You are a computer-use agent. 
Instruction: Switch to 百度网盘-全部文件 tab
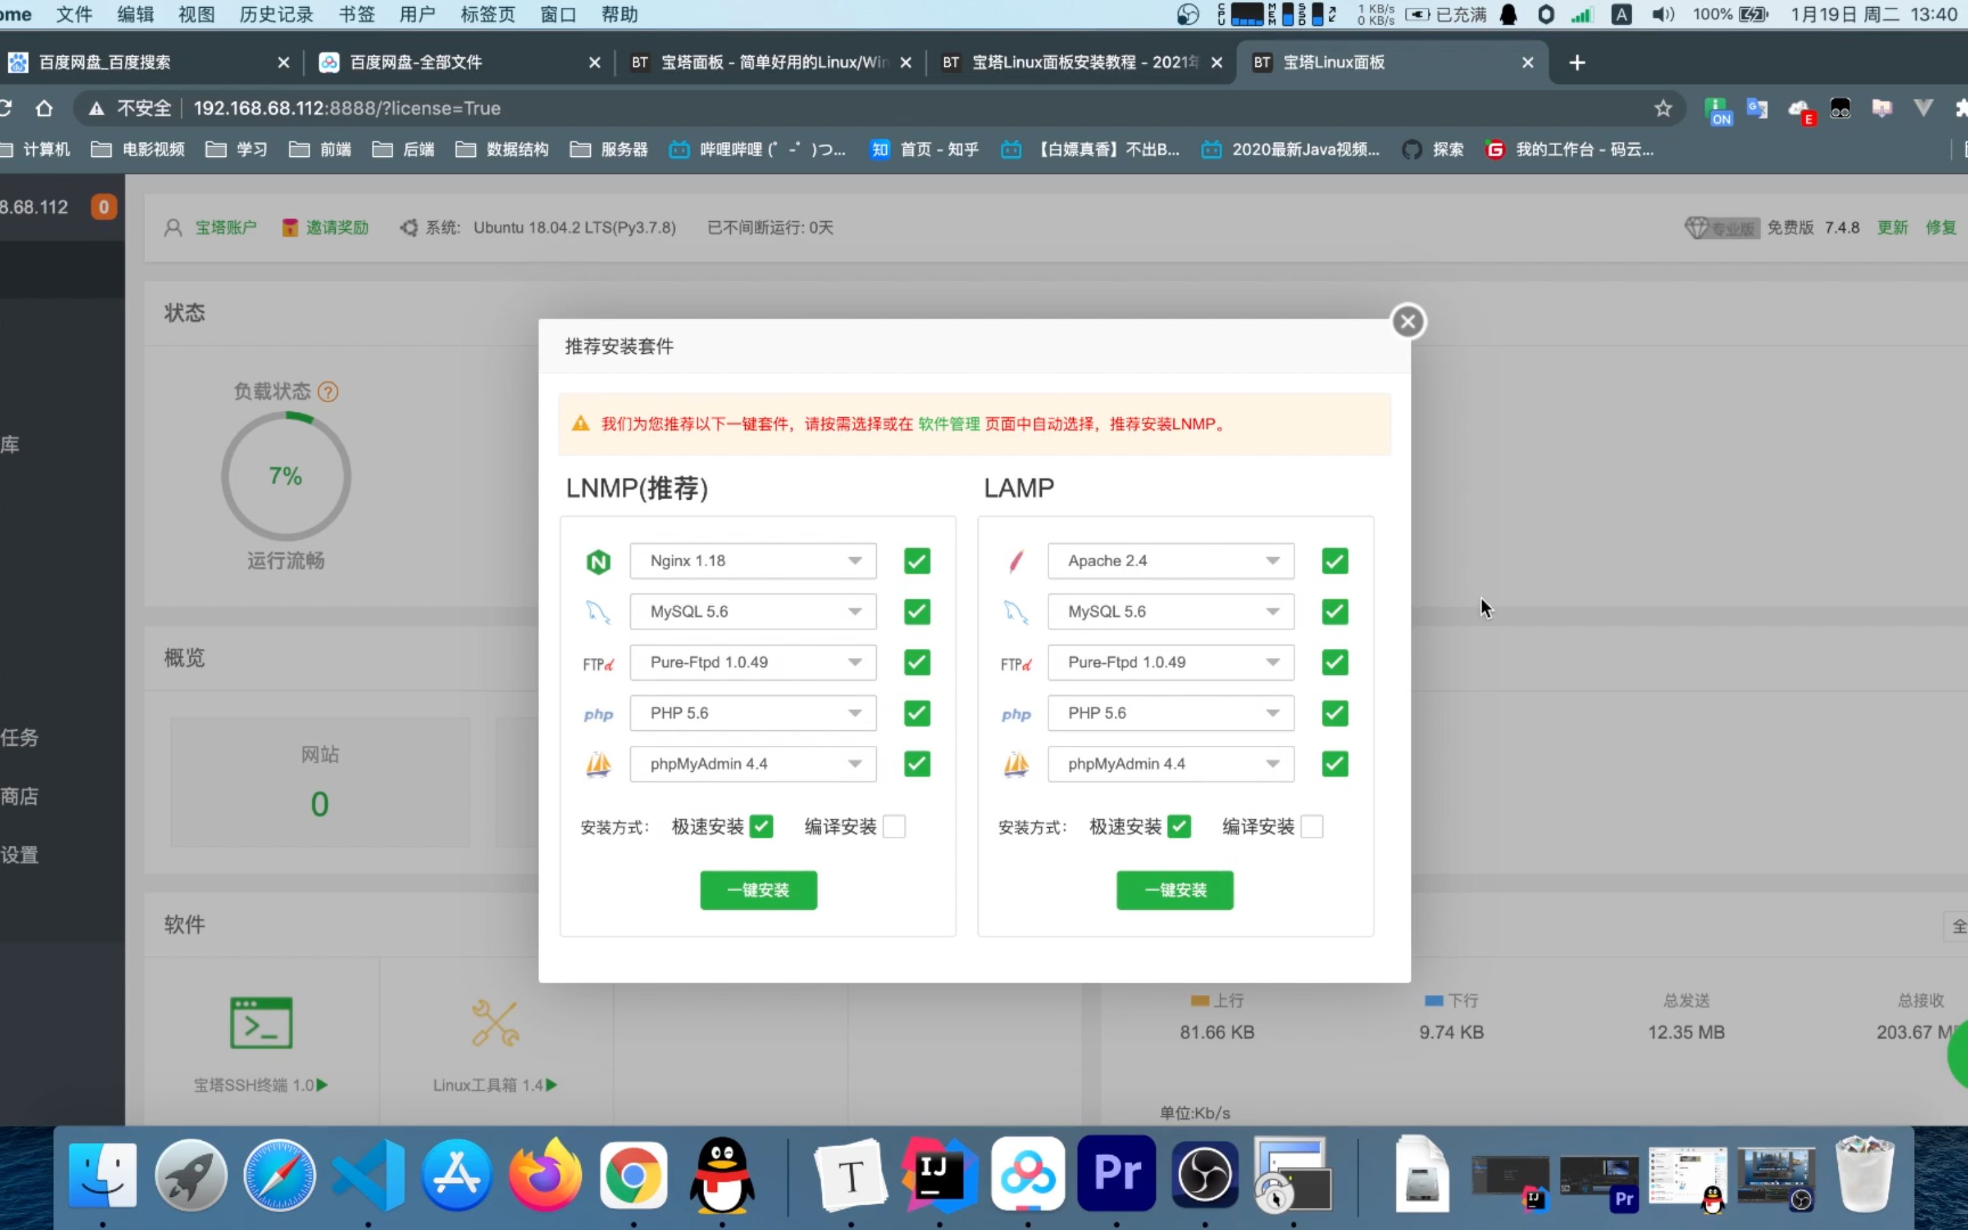pyautogui.click(x=459, y=62)
